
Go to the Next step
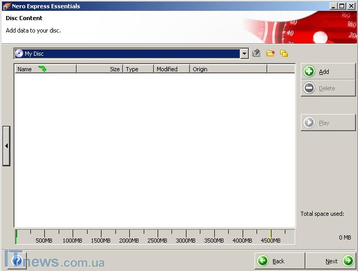point(331,261)
